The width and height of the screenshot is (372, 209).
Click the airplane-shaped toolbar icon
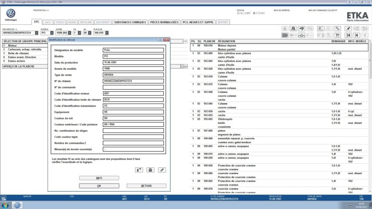301,29
